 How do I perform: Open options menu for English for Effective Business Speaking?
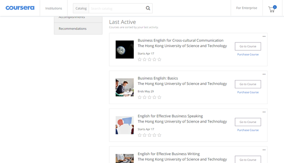tap(264, 112)
